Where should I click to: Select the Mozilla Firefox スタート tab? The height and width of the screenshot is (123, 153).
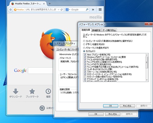pyautogui.click(x=28, y=4)
